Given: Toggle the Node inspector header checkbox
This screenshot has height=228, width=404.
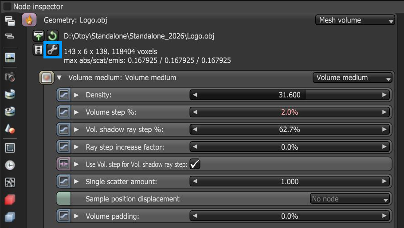Looking at the screenshot, I should [x=8, y=7].
